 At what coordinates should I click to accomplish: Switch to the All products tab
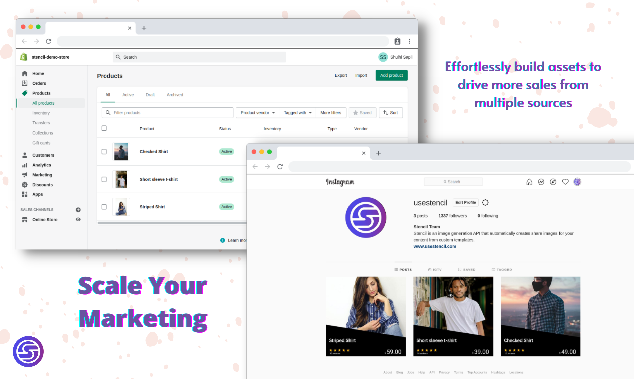pyautogui.click(x=108, y=95)
